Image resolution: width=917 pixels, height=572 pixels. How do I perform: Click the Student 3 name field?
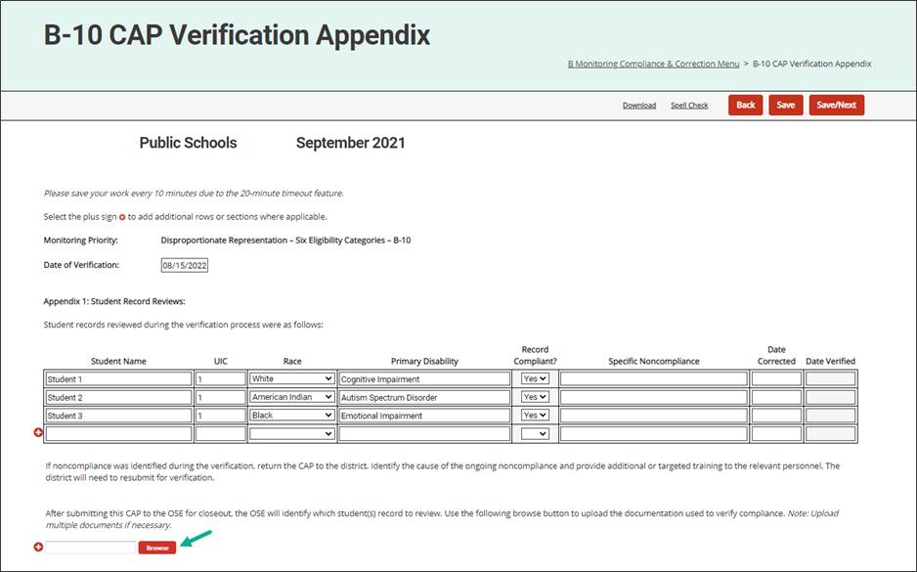click(x=118, y=416)
